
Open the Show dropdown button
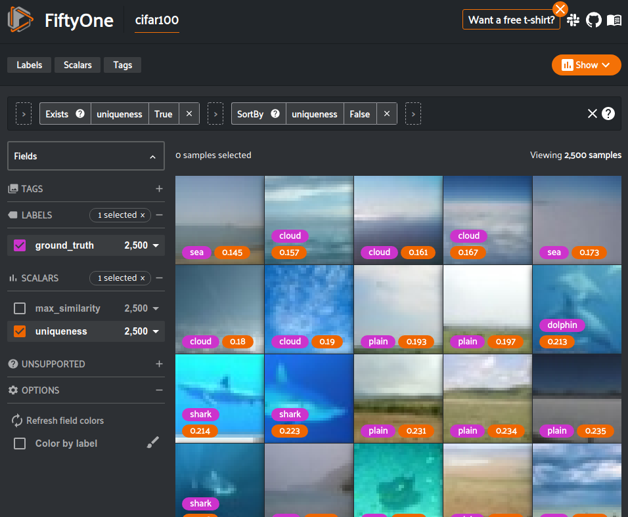click(586, 65)
